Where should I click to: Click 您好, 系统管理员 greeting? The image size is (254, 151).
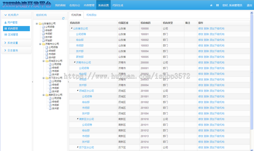[x=232, y=5]
